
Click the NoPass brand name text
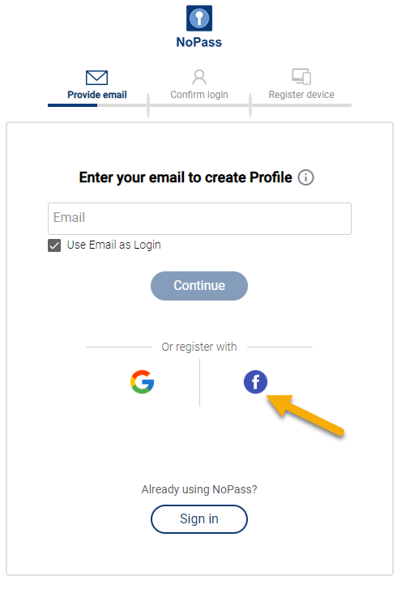coord(199,42)
